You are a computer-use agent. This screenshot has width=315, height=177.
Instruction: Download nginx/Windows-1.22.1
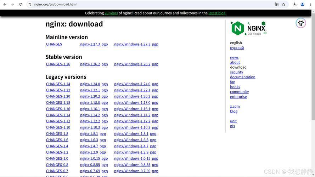coord(132,90)
